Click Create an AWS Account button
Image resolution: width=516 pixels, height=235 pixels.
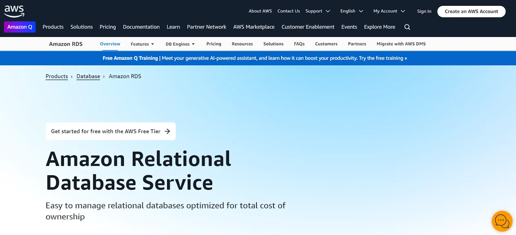[471, 12]
